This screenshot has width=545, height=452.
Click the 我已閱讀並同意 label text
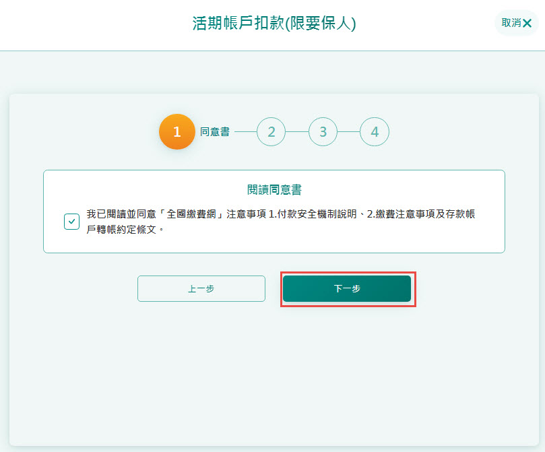(x=121, y=214)
